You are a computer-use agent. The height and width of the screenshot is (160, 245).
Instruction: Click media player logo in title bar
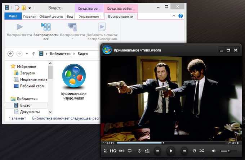[107, 50]
